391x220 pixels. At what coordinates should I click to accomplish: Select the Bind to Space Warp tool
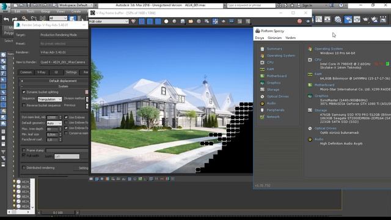pyautogui.click(x=43, y=18)
